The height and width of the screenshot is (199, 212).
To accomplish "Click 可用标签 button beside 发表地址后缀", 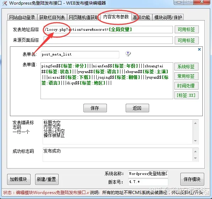I will (186, 29).
